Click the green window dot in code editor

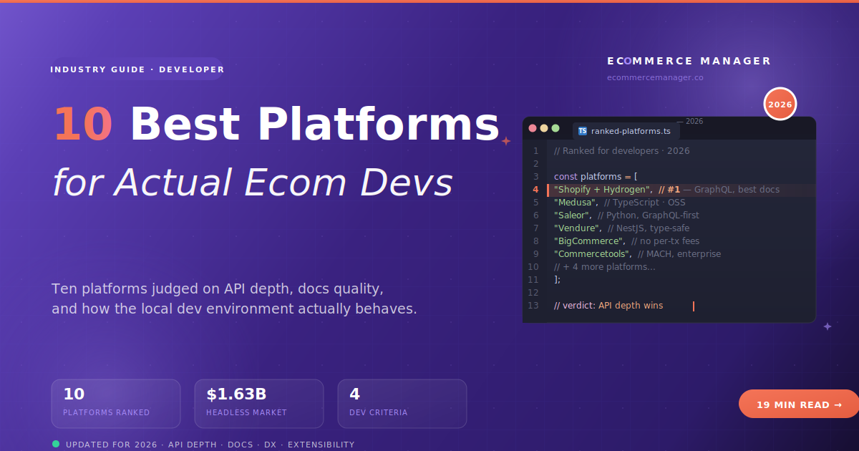pyautogui.click(x=555, y=128)
